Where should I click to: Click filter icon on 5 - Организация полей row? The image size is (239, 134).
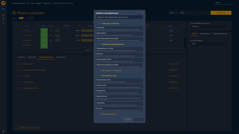tap(170, 88)
